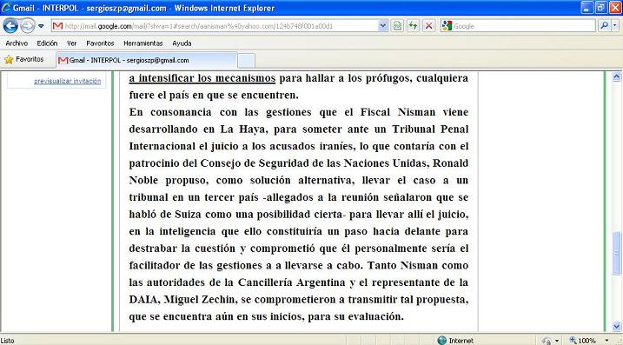The height and width of the screenshot is (345, 623).
Task: Click the previsualizar invitación link
Action: (x=67, y=81)
